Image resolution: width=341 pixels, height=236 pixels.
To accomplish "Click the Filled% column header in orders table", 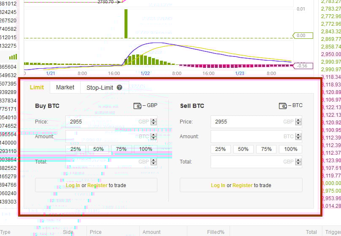I will tap(216, 232).
